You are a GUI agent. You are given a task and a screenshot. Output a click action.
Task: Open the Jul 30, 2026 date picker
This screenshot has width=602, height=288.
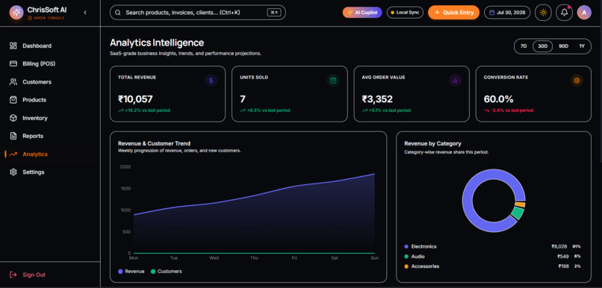507,13
